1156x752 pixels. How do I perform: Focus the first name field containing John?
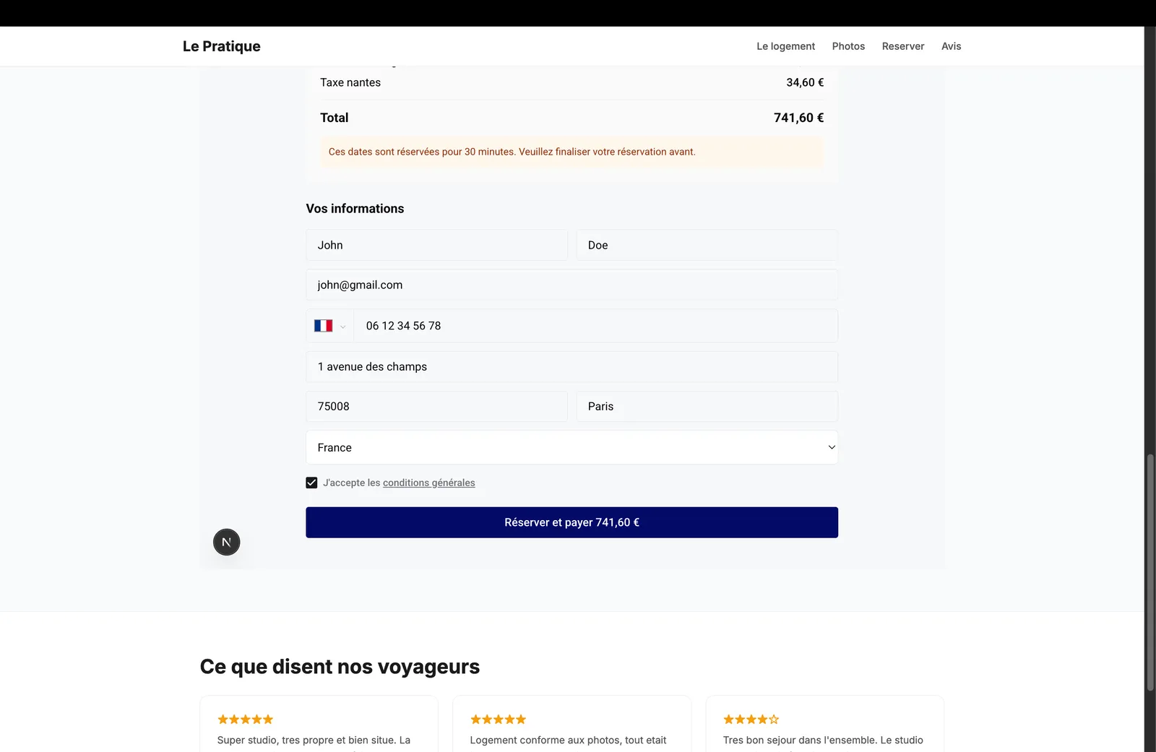pos(436,245)
